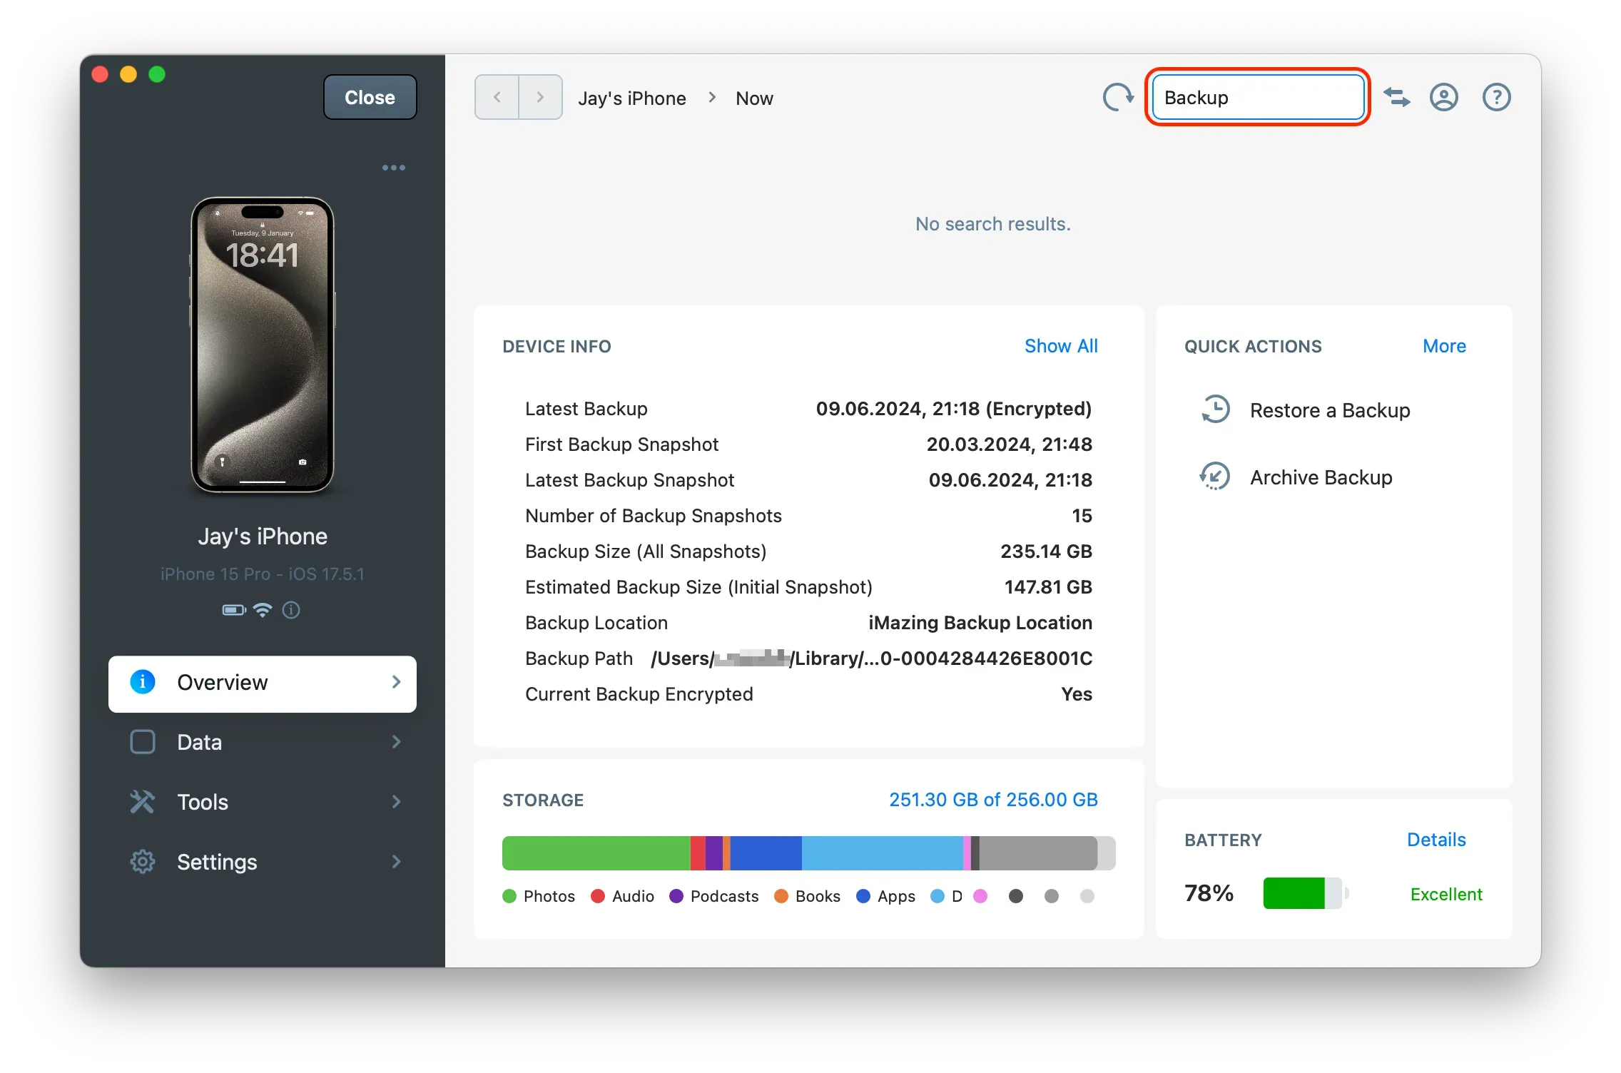Select Jay's iPhone in the breadcrumb
This screenshot has width=1621, height=1073.
(x=631, y=98)
